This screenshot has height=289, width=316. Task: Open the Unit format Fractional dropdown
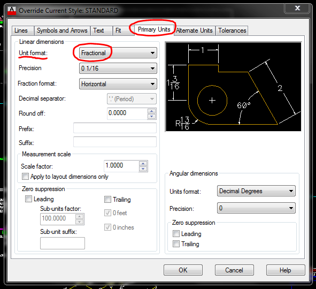coord(118,53)
